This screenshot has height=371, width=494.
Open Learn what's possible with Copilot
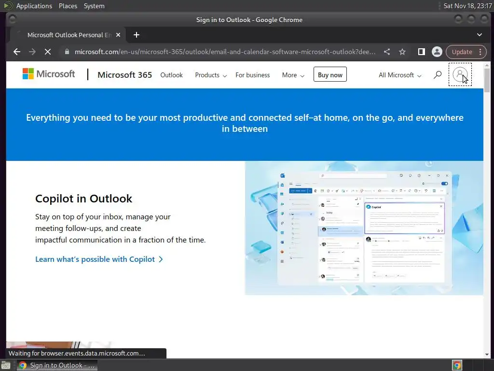[99, 259]
